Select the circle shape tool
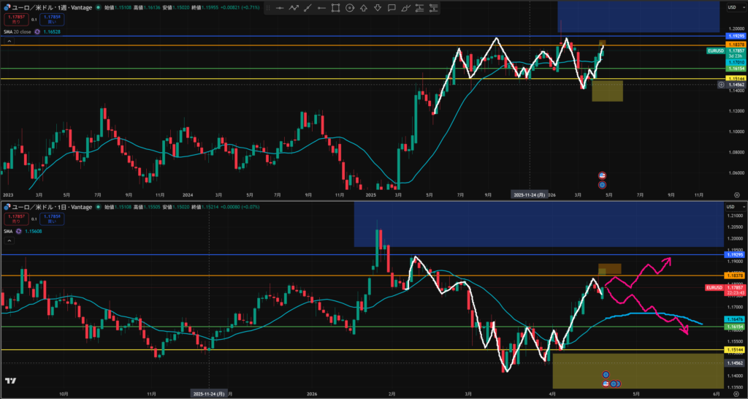748x399 pixels. [x=350, y=8]
